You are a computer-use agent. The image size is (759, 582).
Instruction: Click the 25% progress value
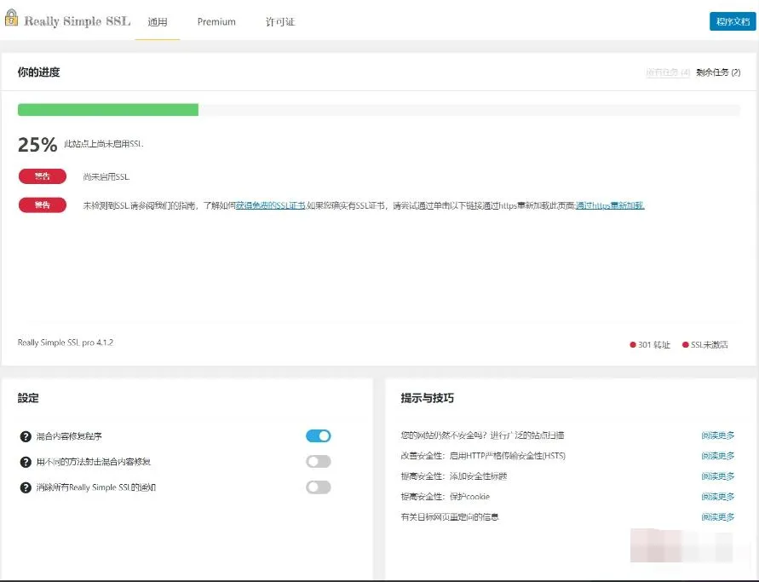[37, 144]
